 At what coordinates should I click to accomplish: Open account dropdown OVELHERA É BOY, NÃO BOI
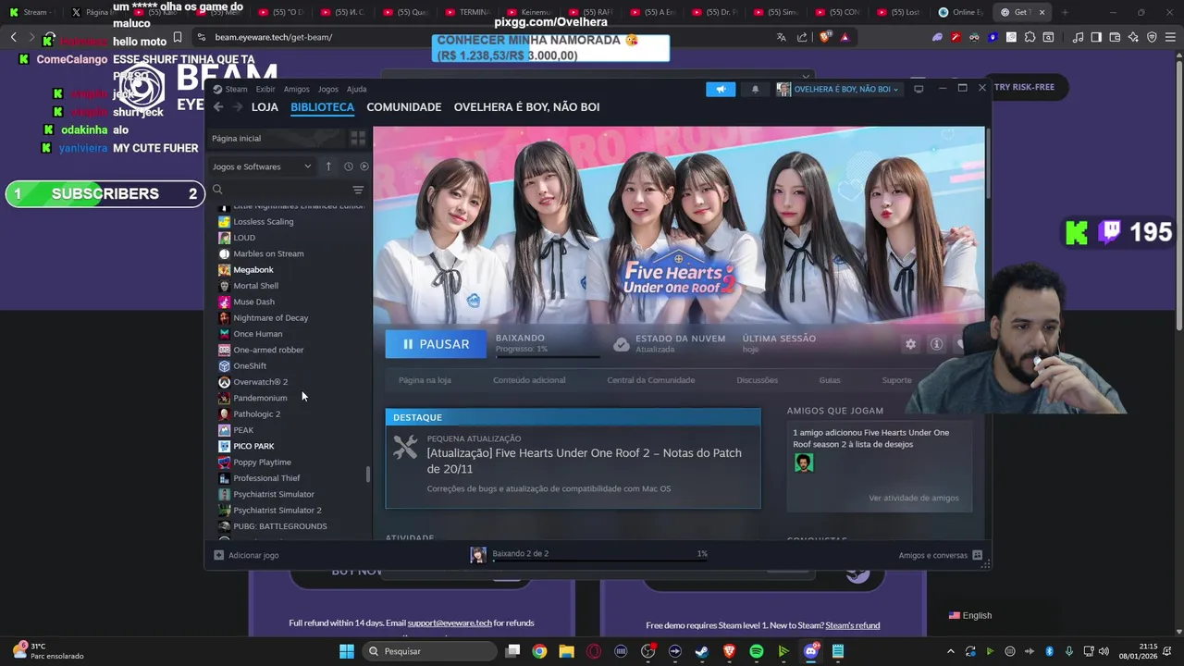(x=838, y=89)
